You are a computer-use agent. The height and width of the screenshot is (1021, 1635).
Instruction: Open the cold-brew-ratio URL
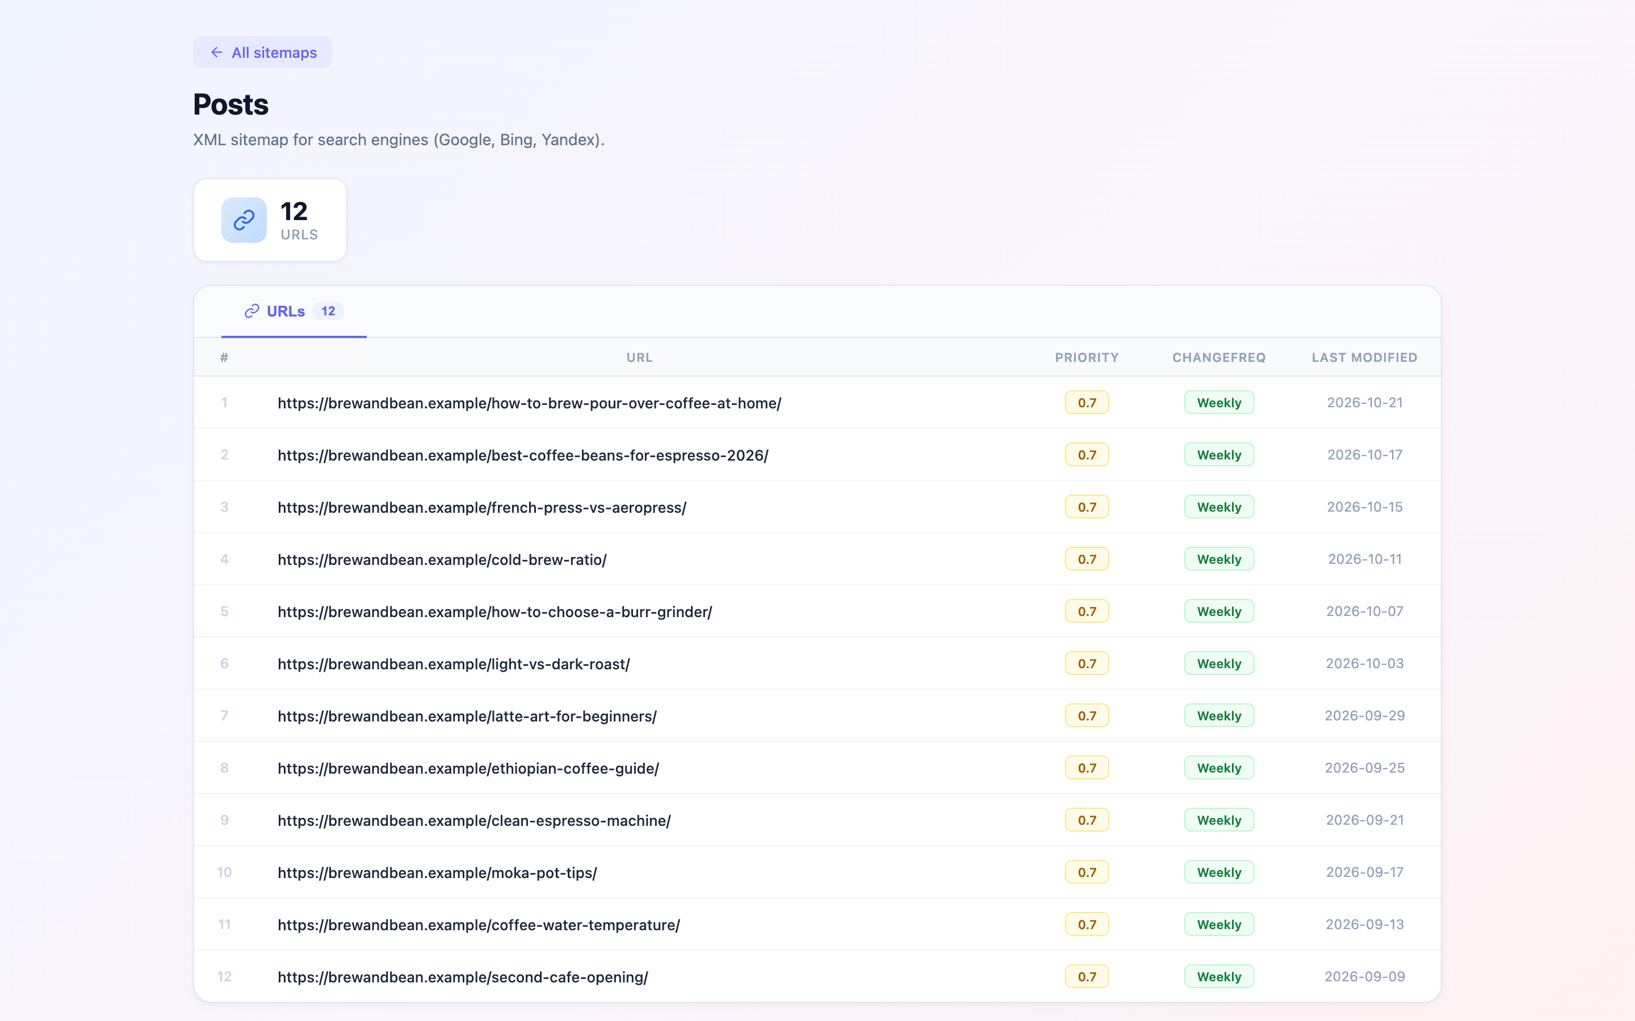(442, 560)
